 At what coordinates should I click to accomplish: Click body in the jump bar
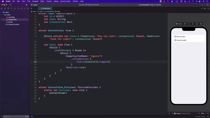[58, 11]
